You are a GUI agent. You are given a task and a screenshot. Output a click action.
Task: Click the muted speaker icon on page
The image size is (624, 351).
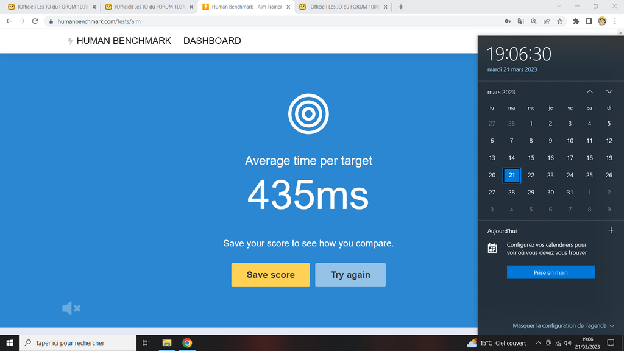(x=71, y=308)
